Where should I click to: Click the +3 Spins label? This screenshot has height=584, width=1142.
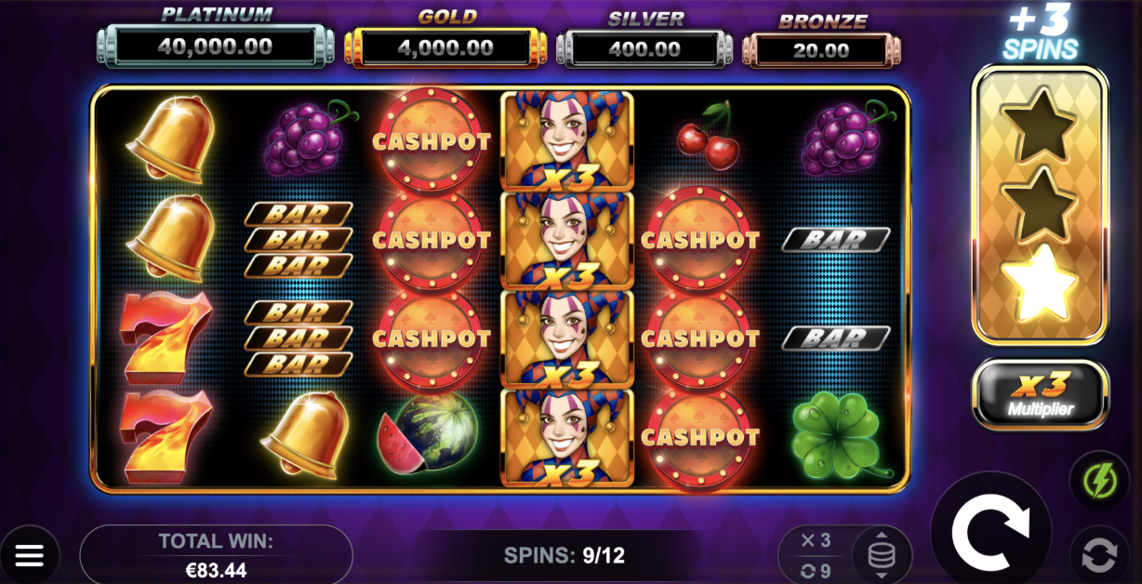pos(1040,32)
